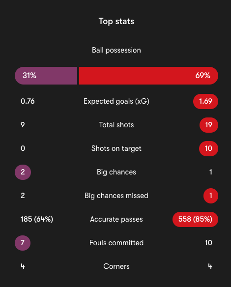Click the Big chances missed label
This screenshot has height=287, width=231.
click(116, 196)
